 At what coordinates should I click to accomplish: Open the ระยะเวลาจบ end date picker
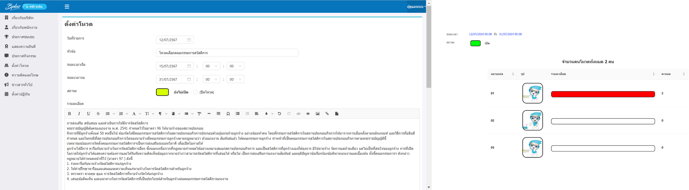click(175, 79)
